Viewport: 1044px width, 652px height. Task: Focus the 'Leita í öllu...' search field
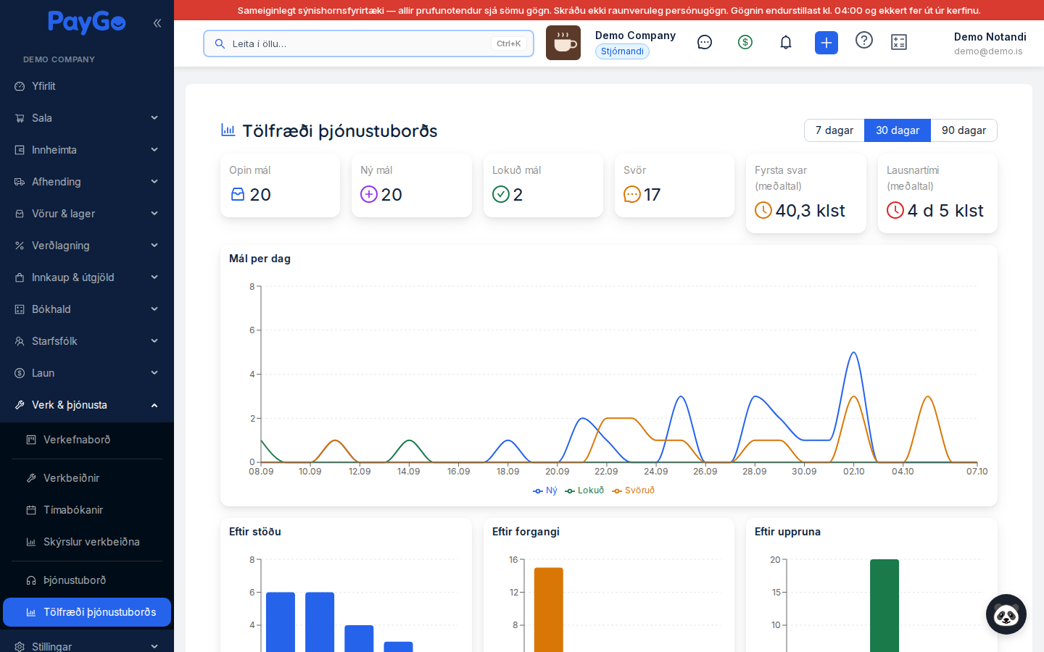click(368, 43)
